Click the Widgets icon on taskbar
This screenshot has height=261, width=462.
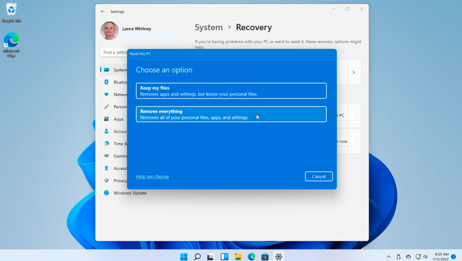pyautogui.click(x=224, y=256)
